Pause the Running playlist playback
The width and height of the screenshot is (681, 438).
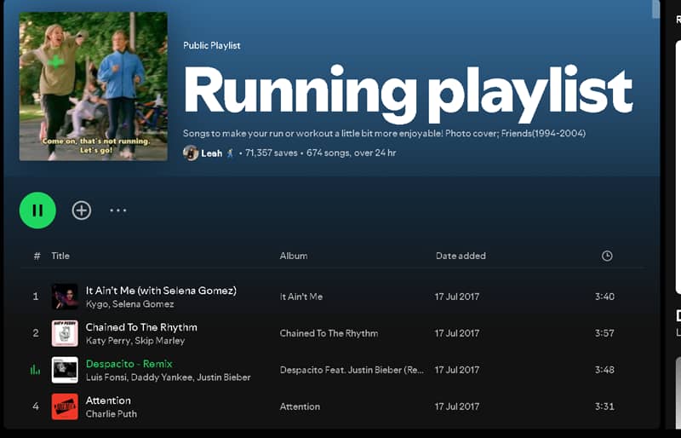pyautogui.click(x=37, y=210)
